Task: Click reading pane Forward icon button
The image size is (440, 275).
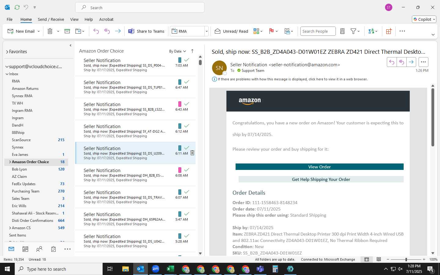Action: click(x=411, y=62)
